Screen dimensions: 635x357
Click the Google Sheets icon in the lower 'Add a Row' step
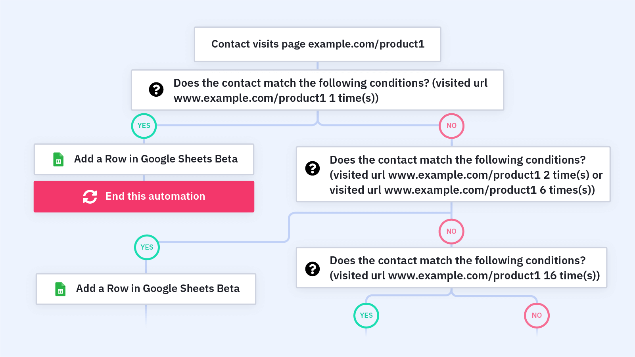60,289
